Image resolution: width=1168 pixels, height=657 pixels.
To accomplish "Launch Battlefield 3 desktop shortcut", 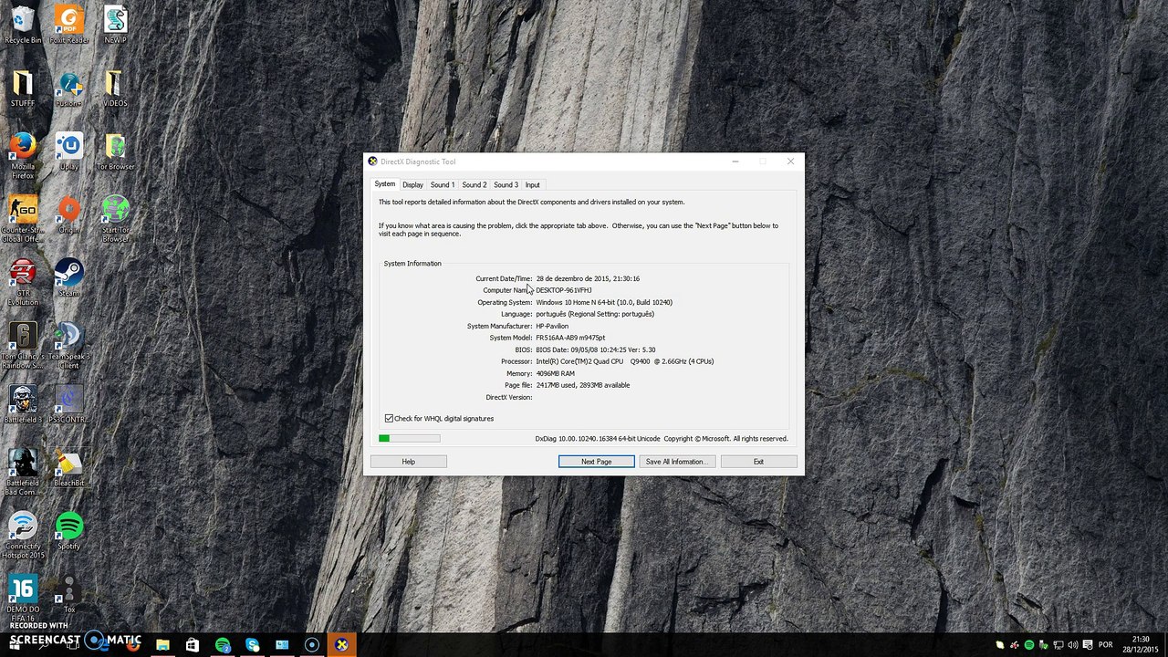I will tap(23, 405).
